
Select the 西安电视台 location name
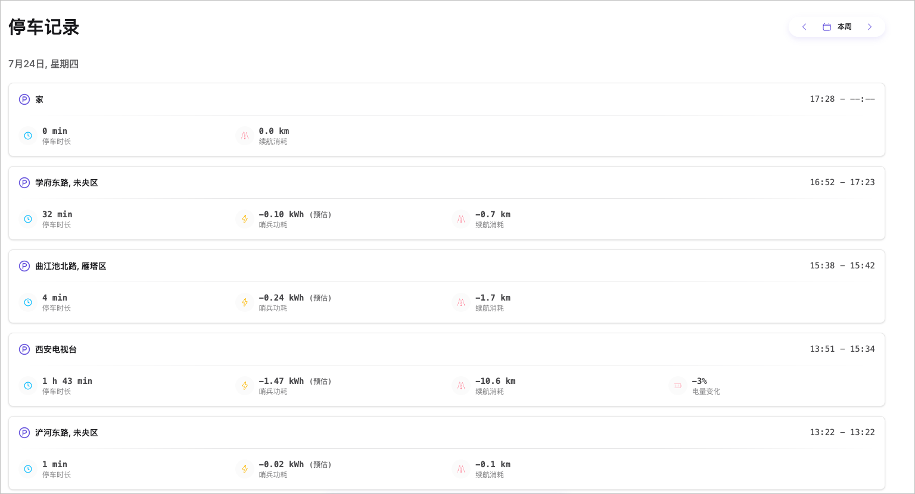coord(56,349)
